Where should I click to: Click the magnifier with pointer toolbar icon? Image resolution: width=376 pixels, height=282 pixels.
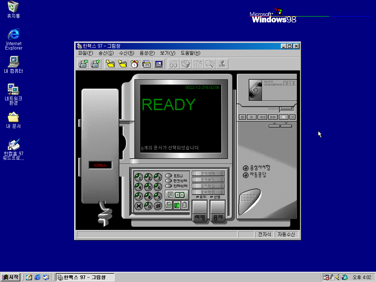(210, 64)
